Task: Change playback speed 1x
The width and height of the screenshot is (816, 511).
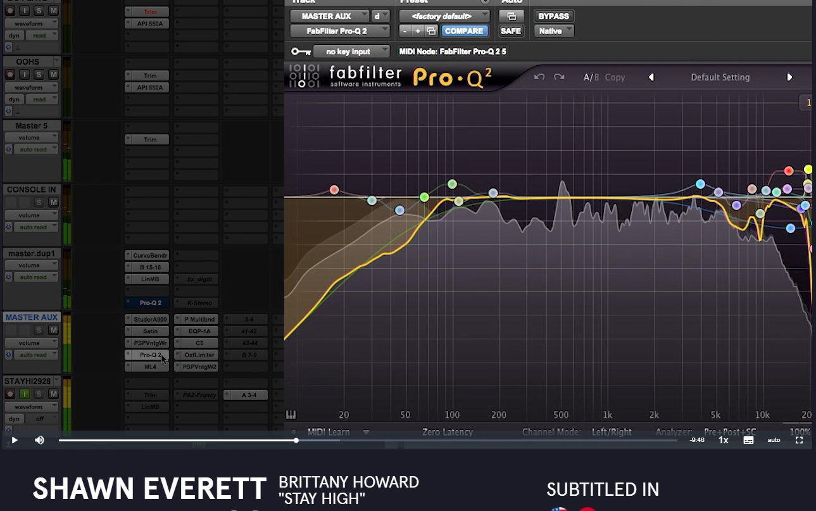Action: 724,440
